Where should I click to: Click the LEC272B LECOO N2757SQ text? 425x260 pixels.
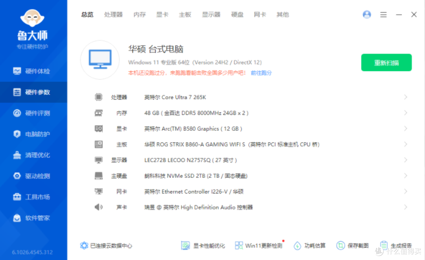click(x=190, y=160)
